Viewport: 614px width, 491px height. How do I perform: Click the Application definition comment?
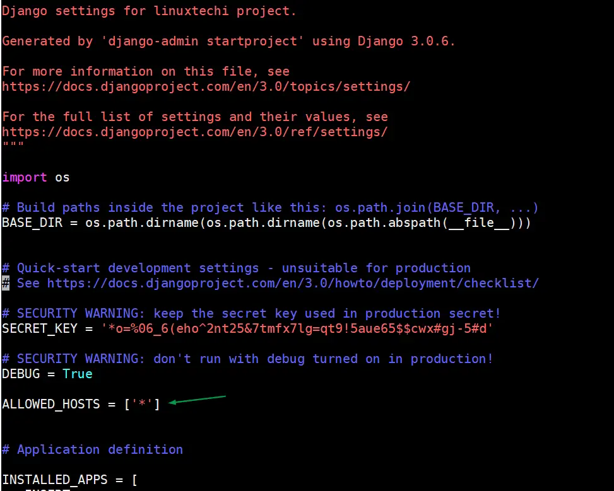(x=92, y=449)
